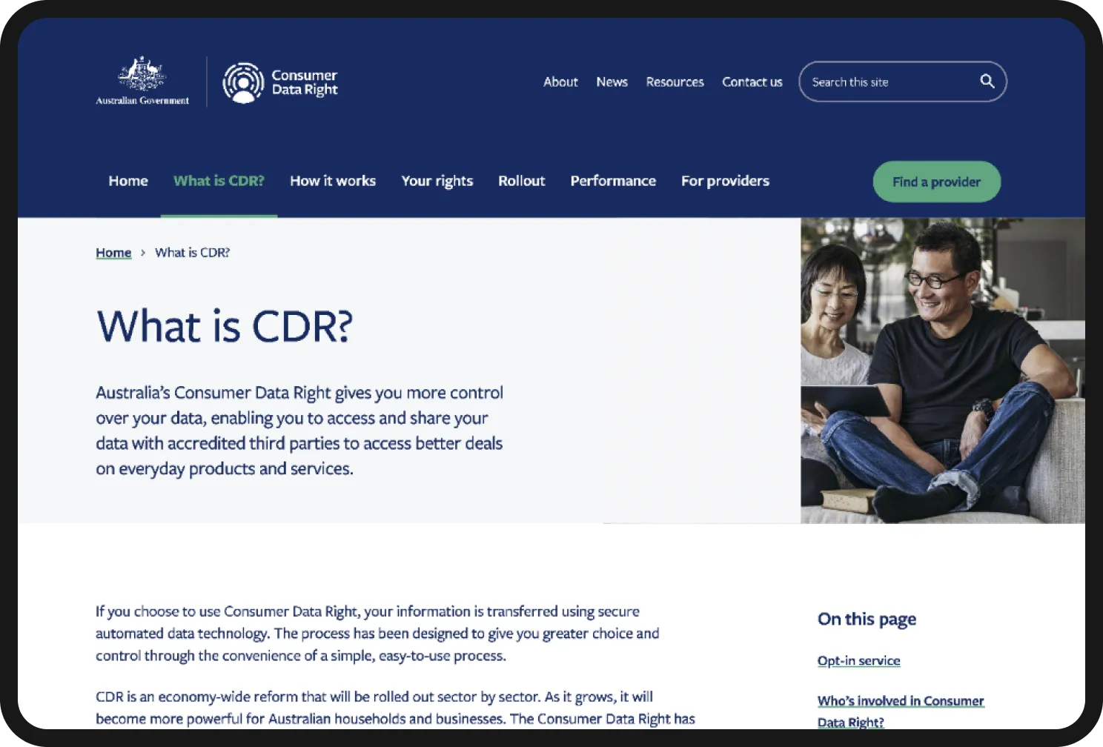Click the currently active What is CDR? tab
The image size is (1103, 747).
(219, 181)
